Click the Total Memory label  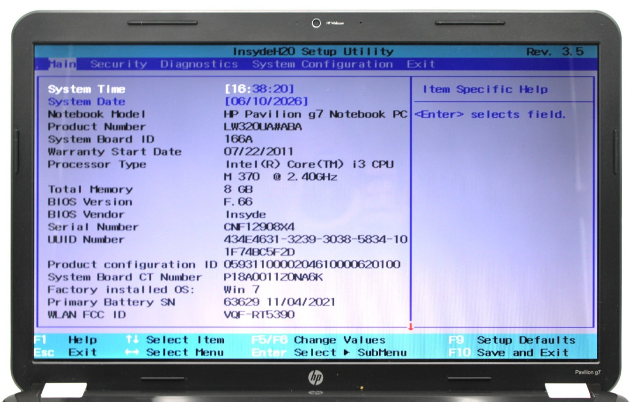click(x=90, y=189)
